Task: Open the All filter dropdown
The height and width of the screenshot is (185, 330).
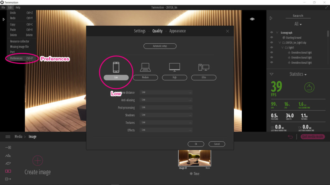Action: [x=298, y=24]
